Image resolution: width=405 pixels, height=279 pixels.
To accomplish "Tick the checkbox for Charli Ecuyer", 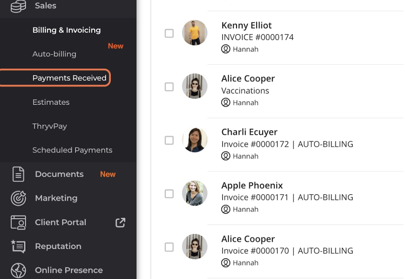I will pyautogui.click(x=169, y=141).
